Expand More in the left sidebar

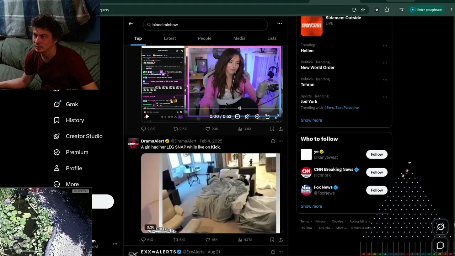[x=66, y=184]
